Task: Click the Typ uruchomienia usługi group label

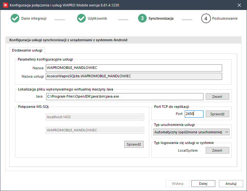Action: click(x=174, y=125)
